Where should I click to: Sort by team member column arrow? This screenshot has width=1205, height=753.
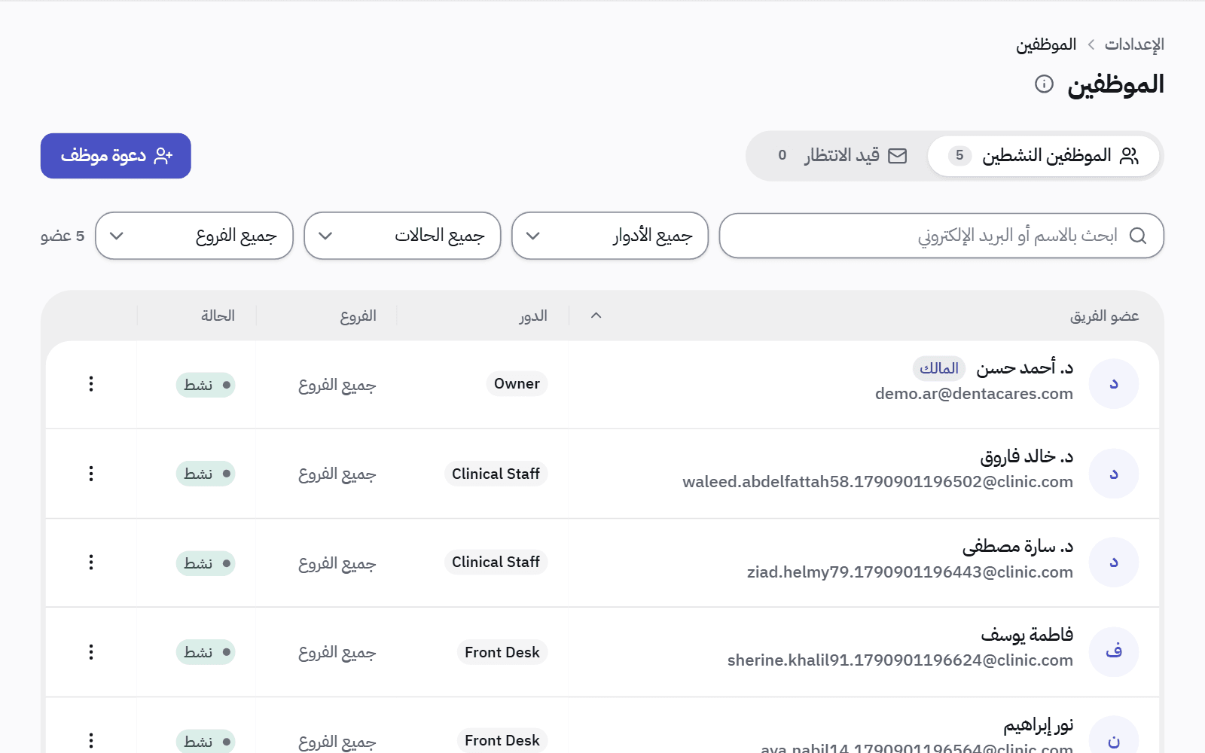coord(596,316)
